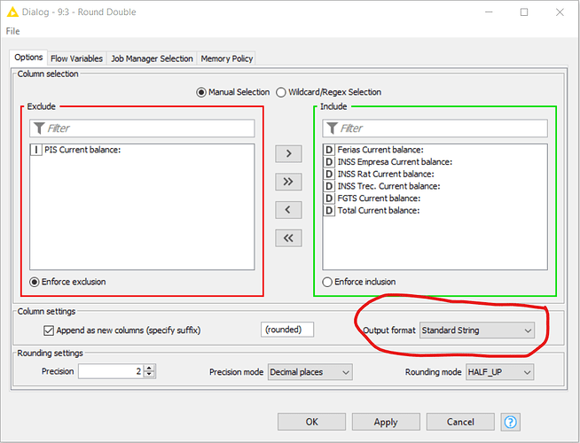Select Manual Selection radio button
The height and width of the screenshot is (443, 580).
coord(201,92)
